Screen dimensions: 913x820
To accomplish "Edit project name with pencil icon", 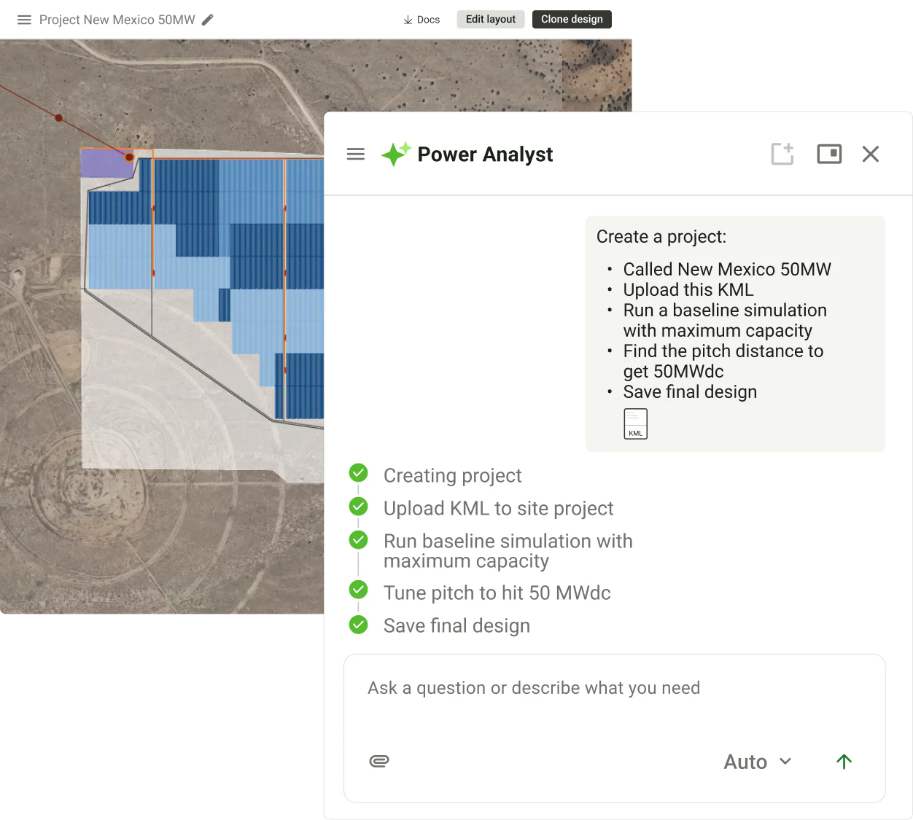I will coord(208,20).
